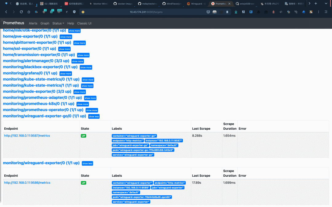Open the Status dropdown menu

click(x=58, y=23)
